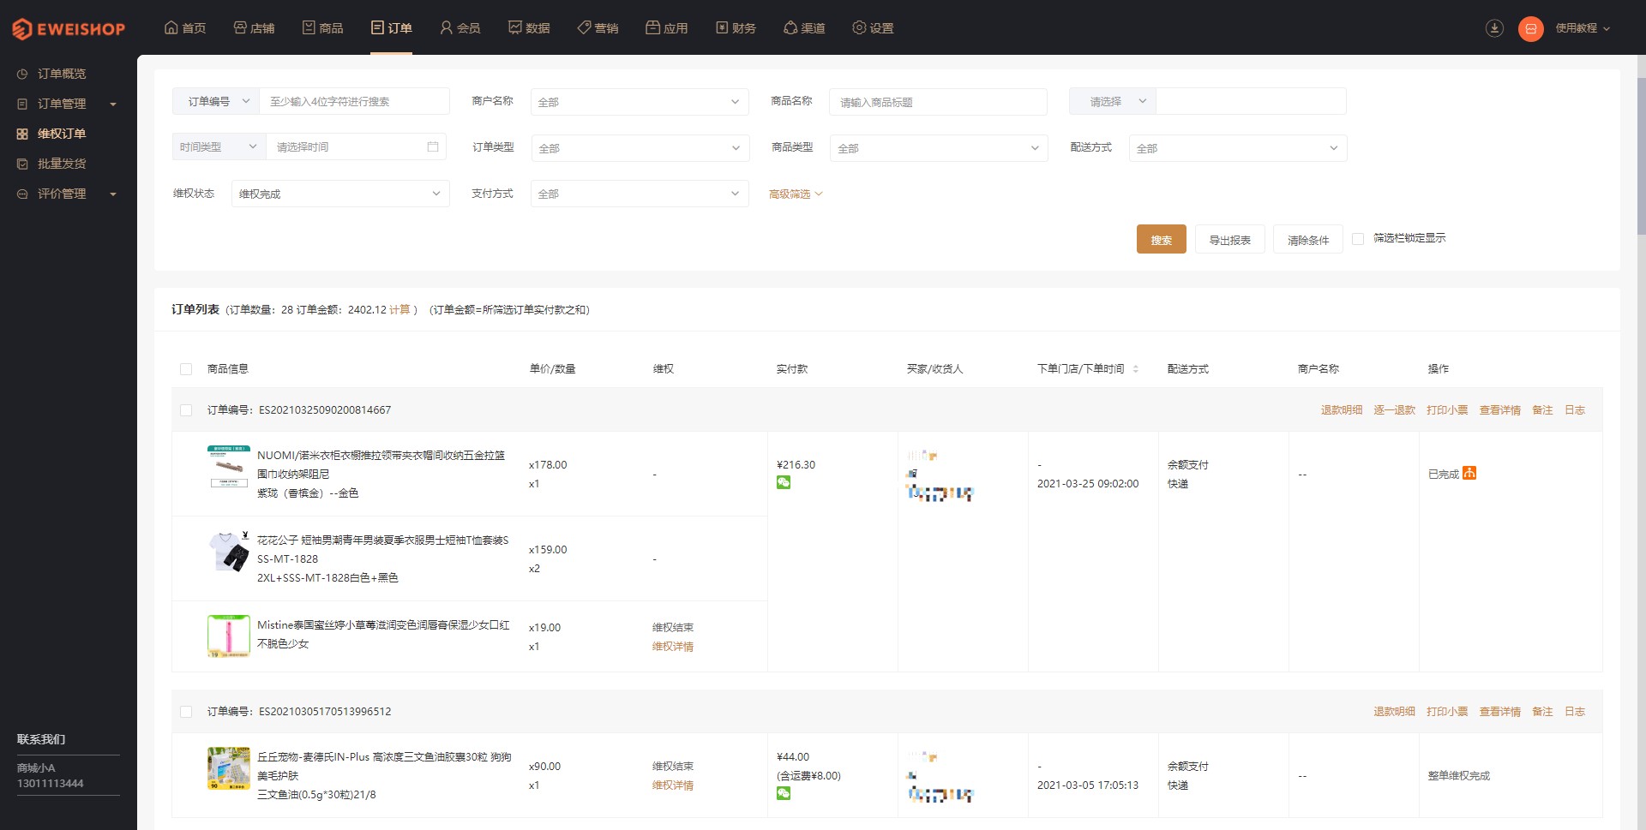1646x830 pixels.
Task: Focus the order number search field
Action: pyautogui.click(x=354, y=101)
